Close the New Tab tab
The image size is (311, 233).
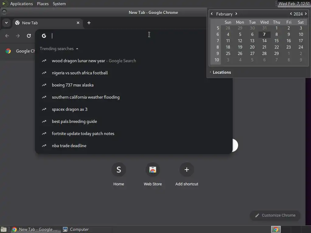pyautogui.click(x=78, y=23)
